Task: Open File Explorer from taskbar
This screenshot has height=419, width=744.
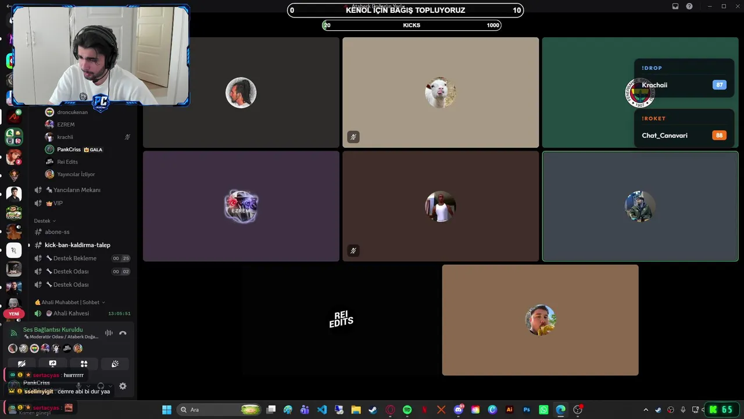Action: pos(356,410)
